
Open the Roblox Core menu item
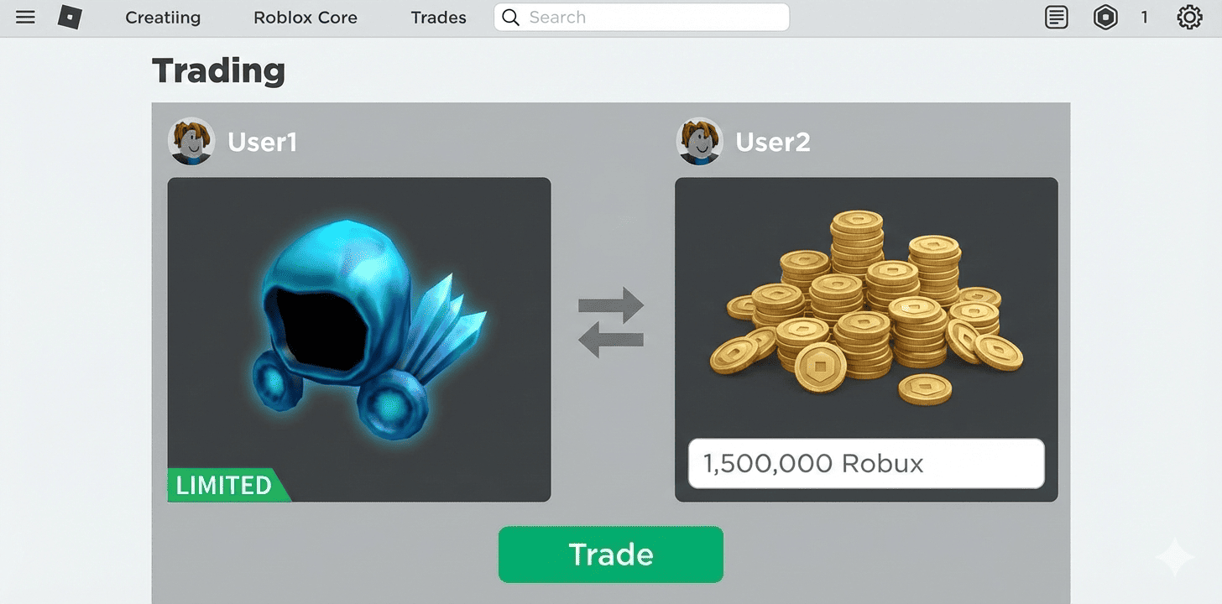point(305,18)
